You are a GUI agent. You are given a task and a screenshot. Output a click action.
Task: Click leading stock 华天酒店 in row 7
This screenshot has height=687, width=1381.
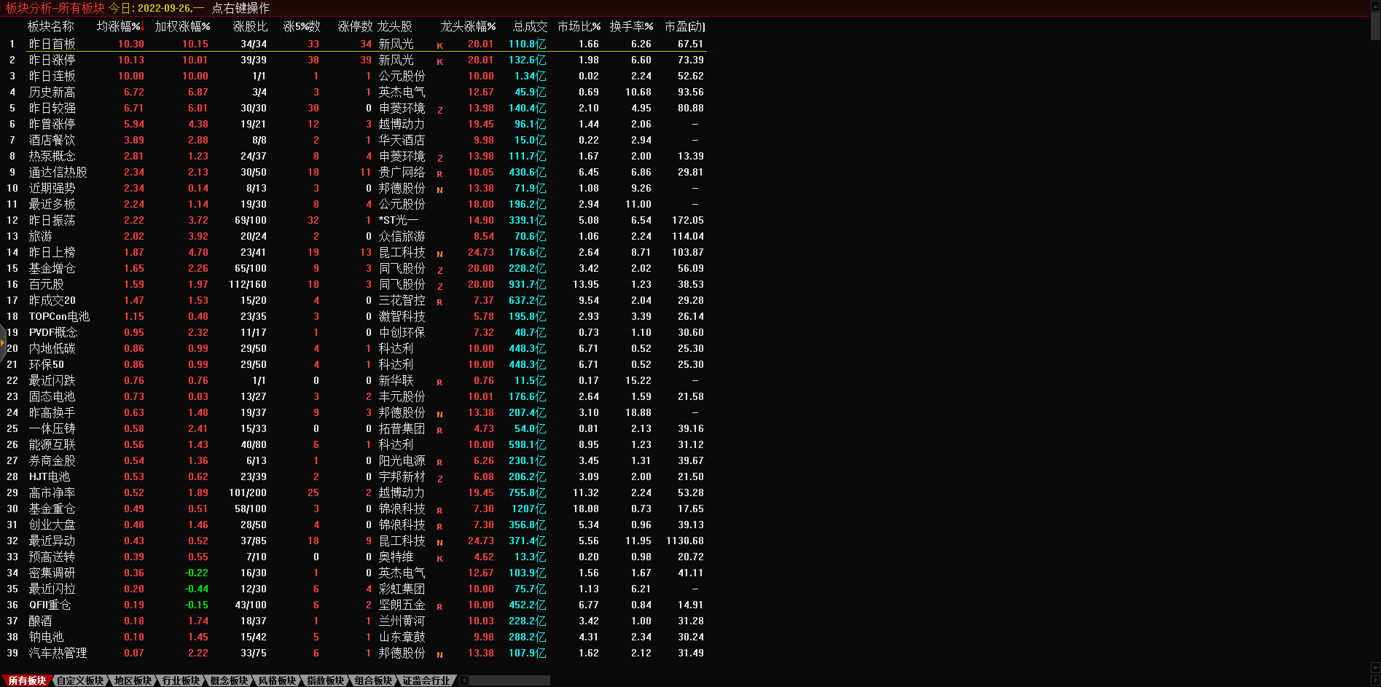click(402, 140)
